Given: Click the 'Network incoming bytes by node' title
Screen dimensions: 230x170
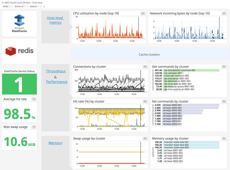Looking at the screenshot, I should click(180, 13).
